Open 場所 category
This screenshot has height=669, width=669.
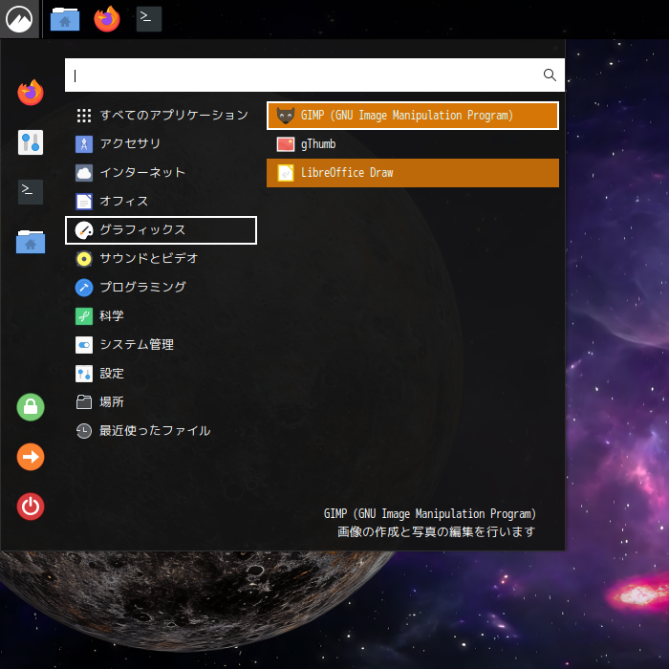(x=161, y=402)
